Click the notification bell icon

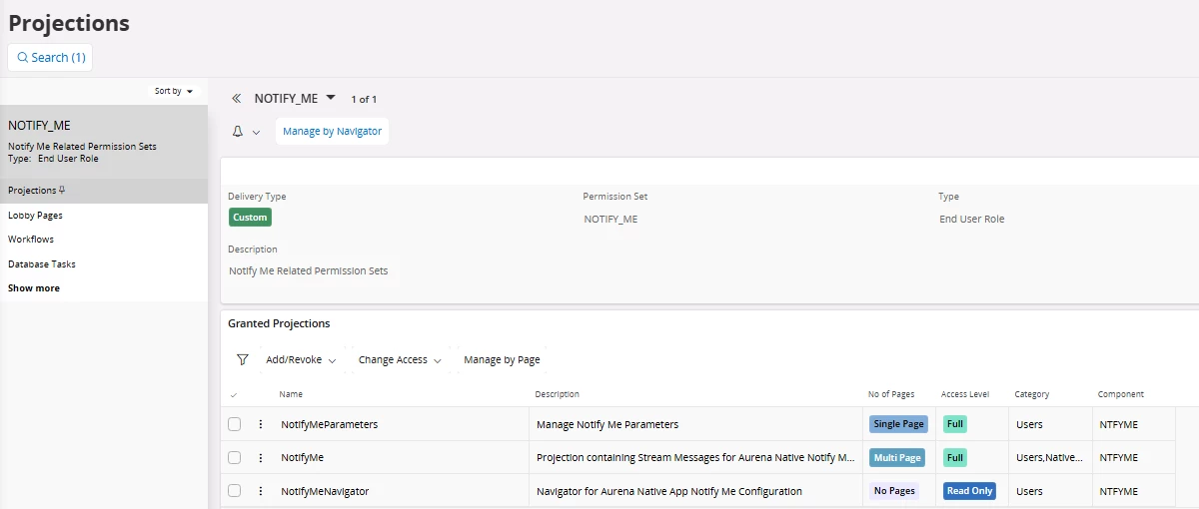coord(238,132)
